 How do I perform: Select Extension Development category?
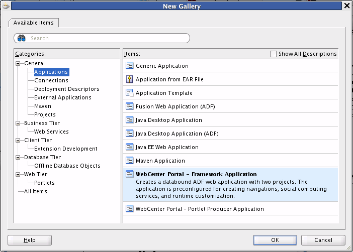[66, 149]
